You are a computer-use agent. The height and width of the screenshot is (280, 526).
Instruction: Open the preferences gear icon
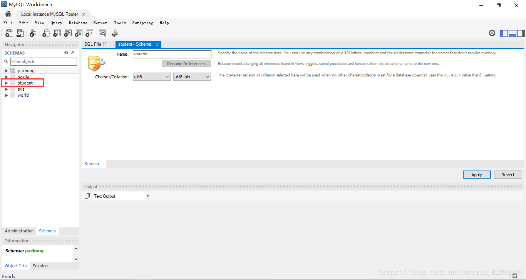(x=492, y=33)
